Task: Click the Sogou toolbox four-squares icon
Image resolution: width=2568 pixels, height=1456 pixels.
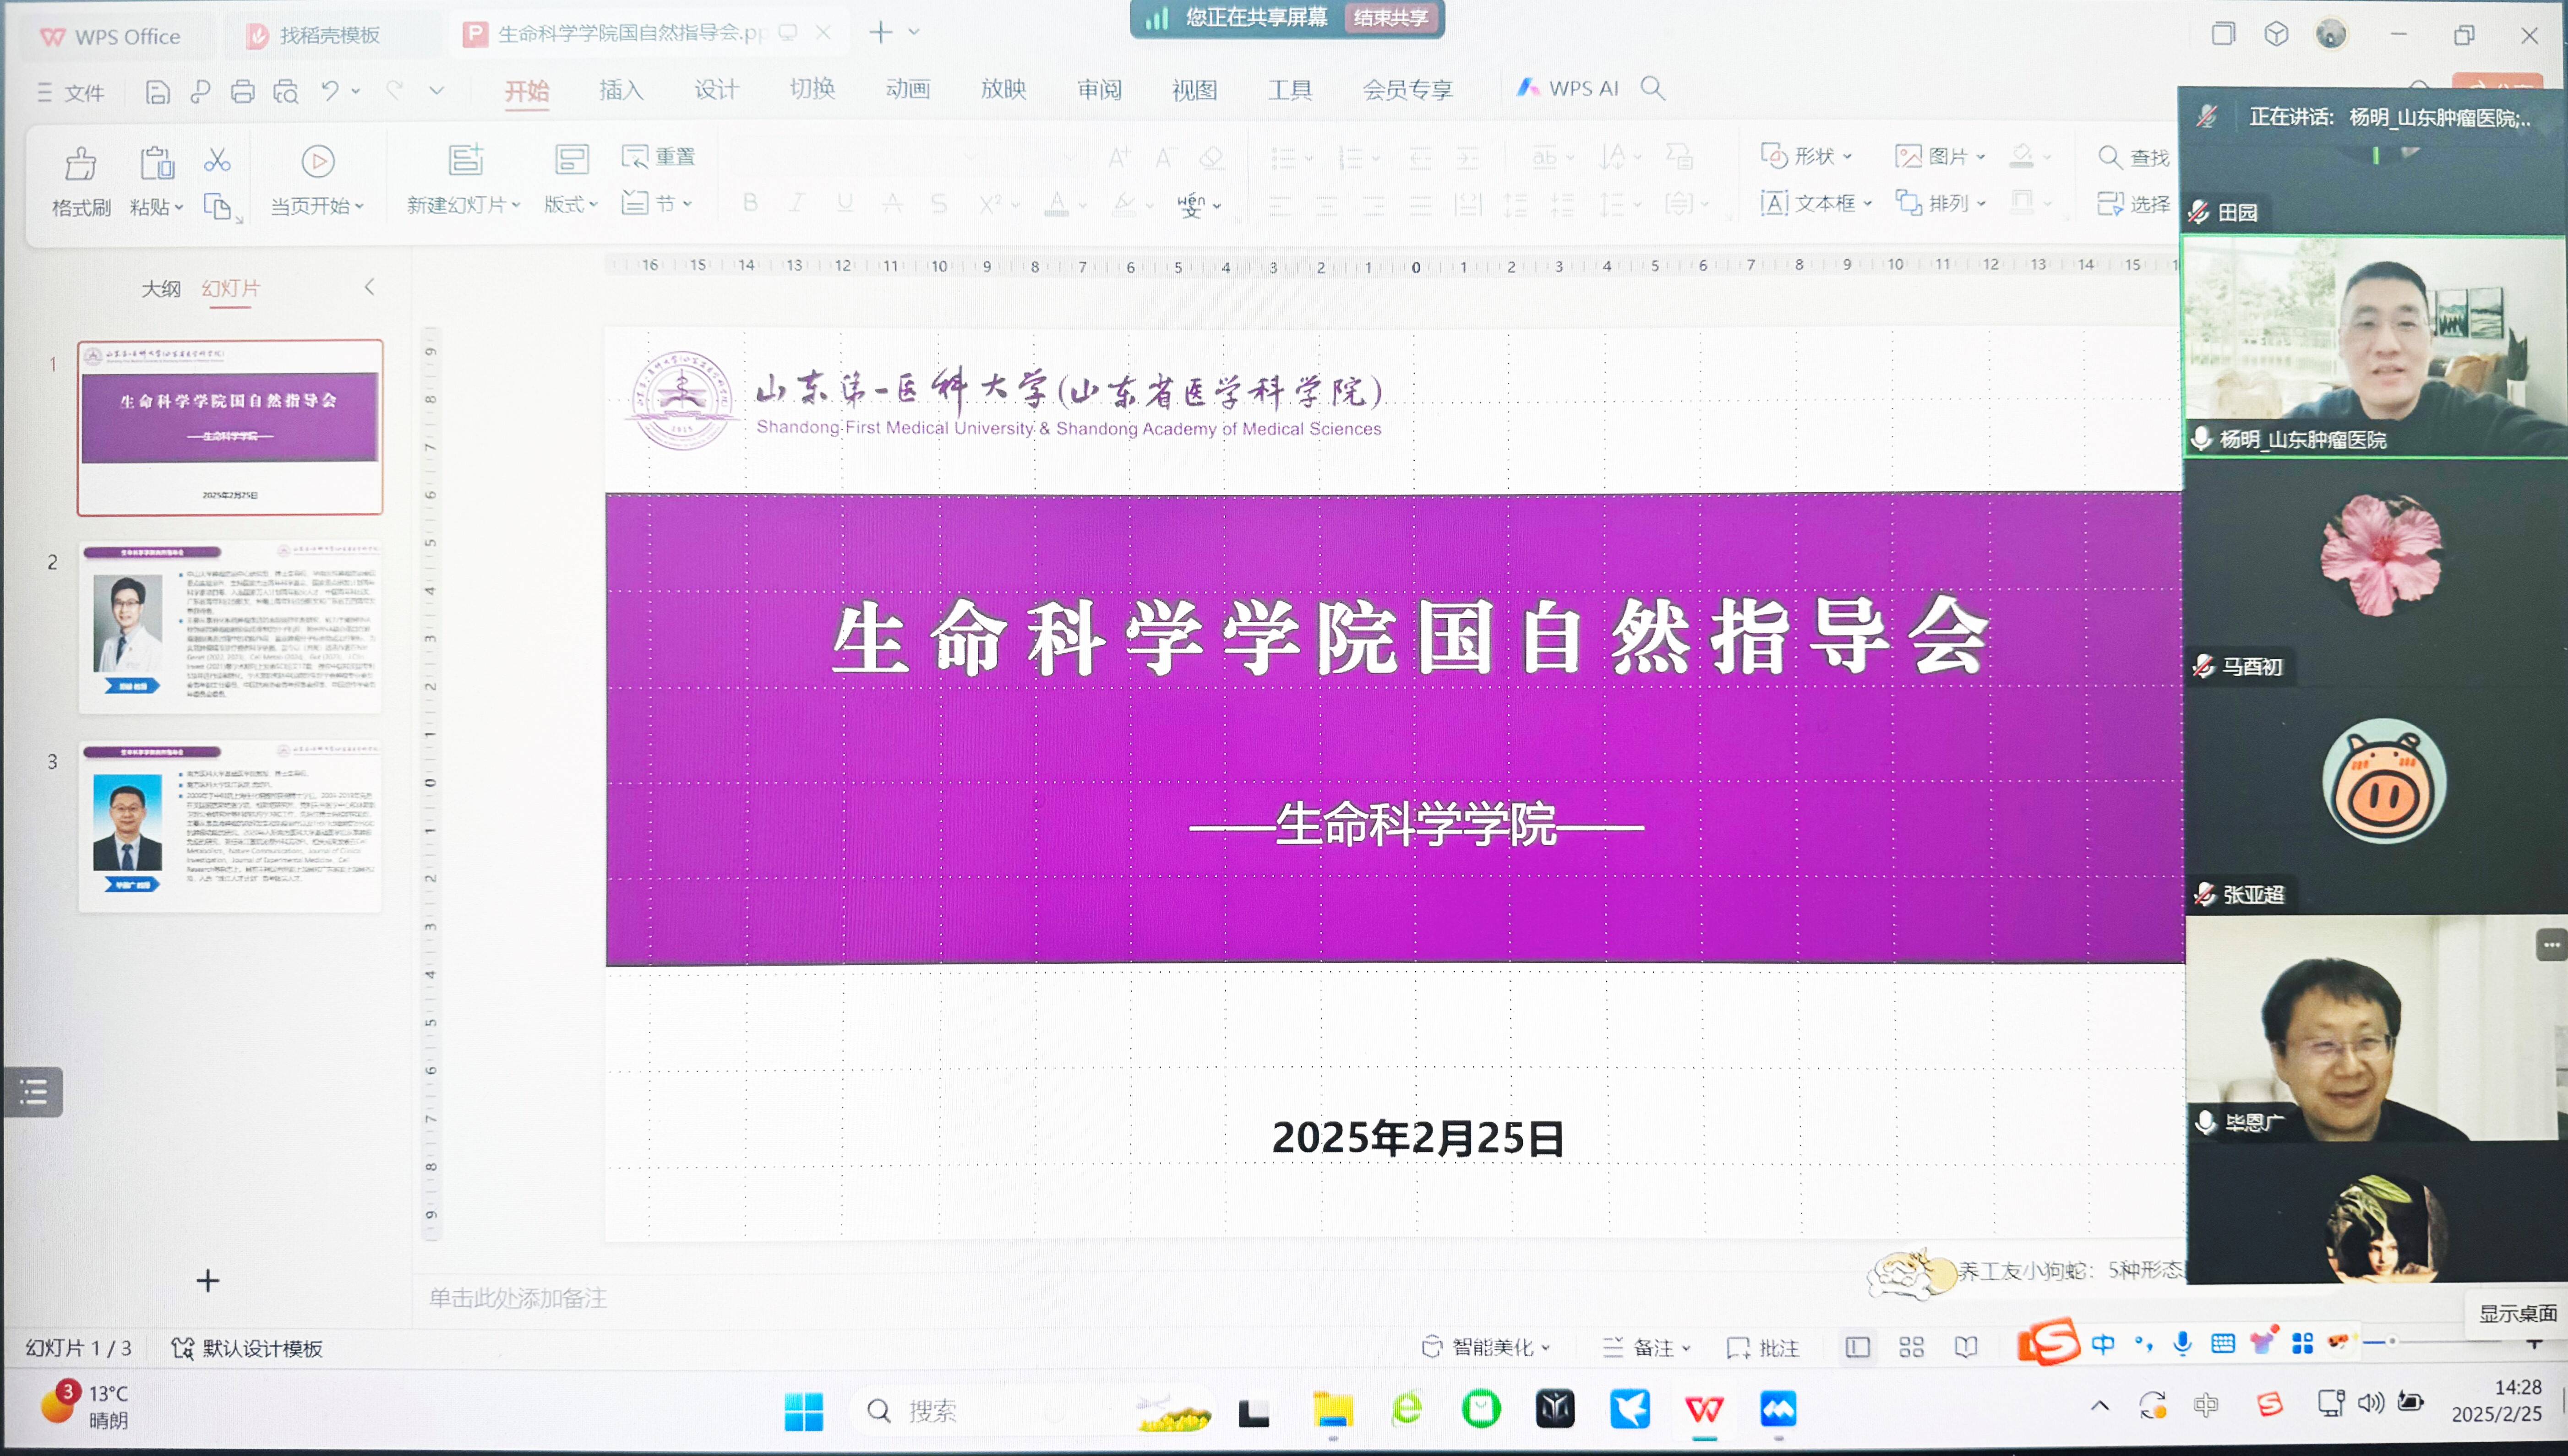Action: point(2302,1344)
